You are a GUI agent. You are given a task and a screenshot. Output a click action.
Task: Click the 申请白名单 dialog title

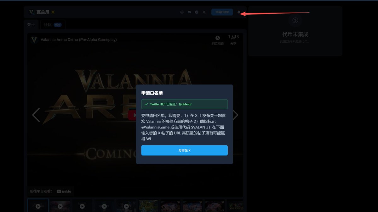(152, 93)
